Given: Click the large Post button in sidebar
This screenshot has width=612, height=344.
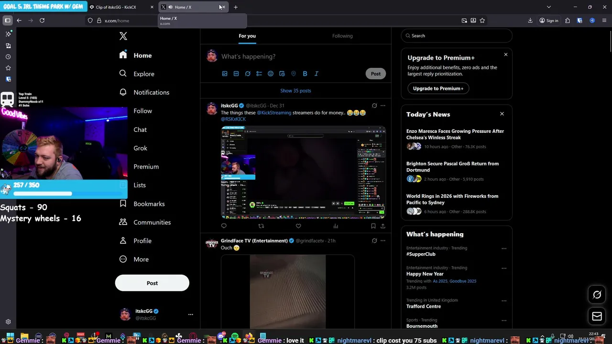Looking at the screenshot, I should point(152,283).
